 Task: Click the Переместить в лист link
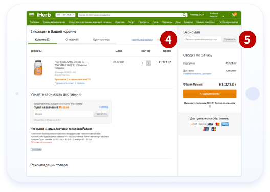point(64,83)
